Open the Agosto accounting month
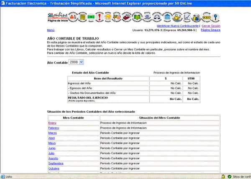The height and width of the screenshot is (179, 251). pyautogui.click(x=53, y=159)
